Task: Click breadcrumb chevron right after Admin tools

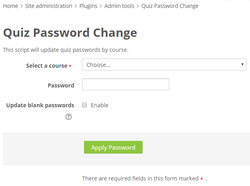Action: [138, 6]
